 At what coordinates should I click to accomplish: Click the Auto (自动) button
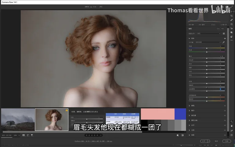click(218, 29)
